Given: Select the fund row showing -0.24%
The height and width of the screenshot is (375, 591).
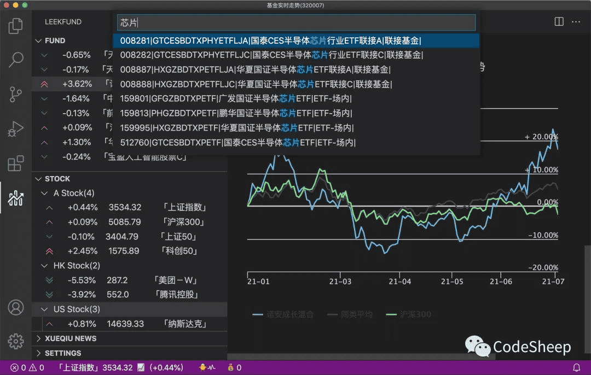Looking at the screenshot, I should (130, 157).
